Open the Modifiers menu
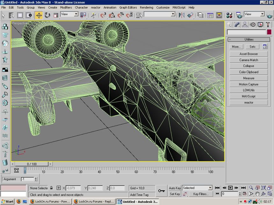Screen dimensions: 274x205 point(66,7)
